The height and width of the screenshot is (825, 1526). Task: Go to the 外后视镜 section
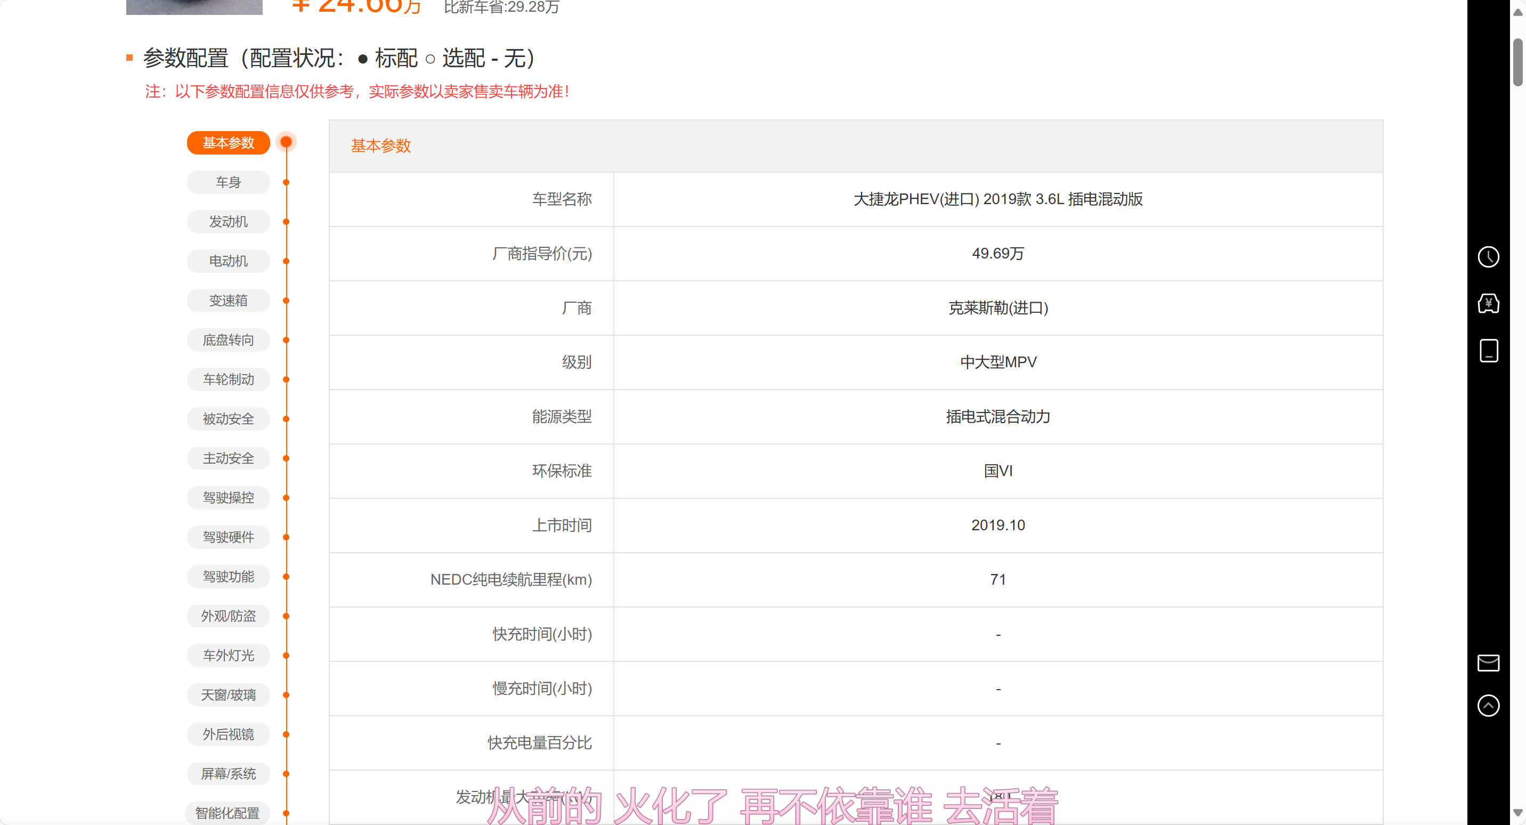coord(228,734)
